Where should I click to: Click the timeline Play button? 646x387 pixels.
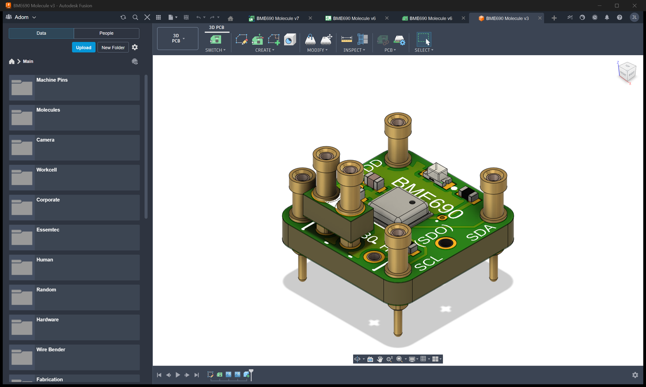178,375
